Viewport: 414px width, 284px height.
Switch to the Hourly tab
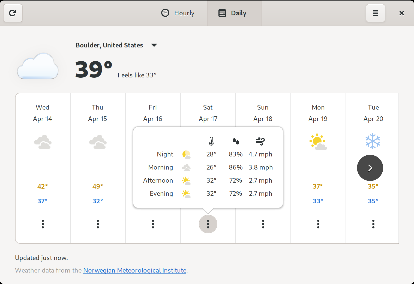click(178, 13)
